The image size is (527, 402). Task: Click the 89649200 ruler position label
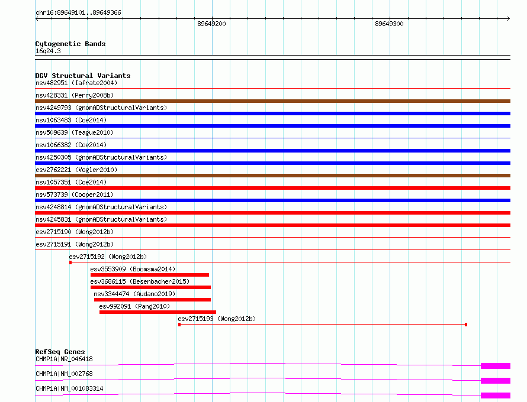(211, 24)
